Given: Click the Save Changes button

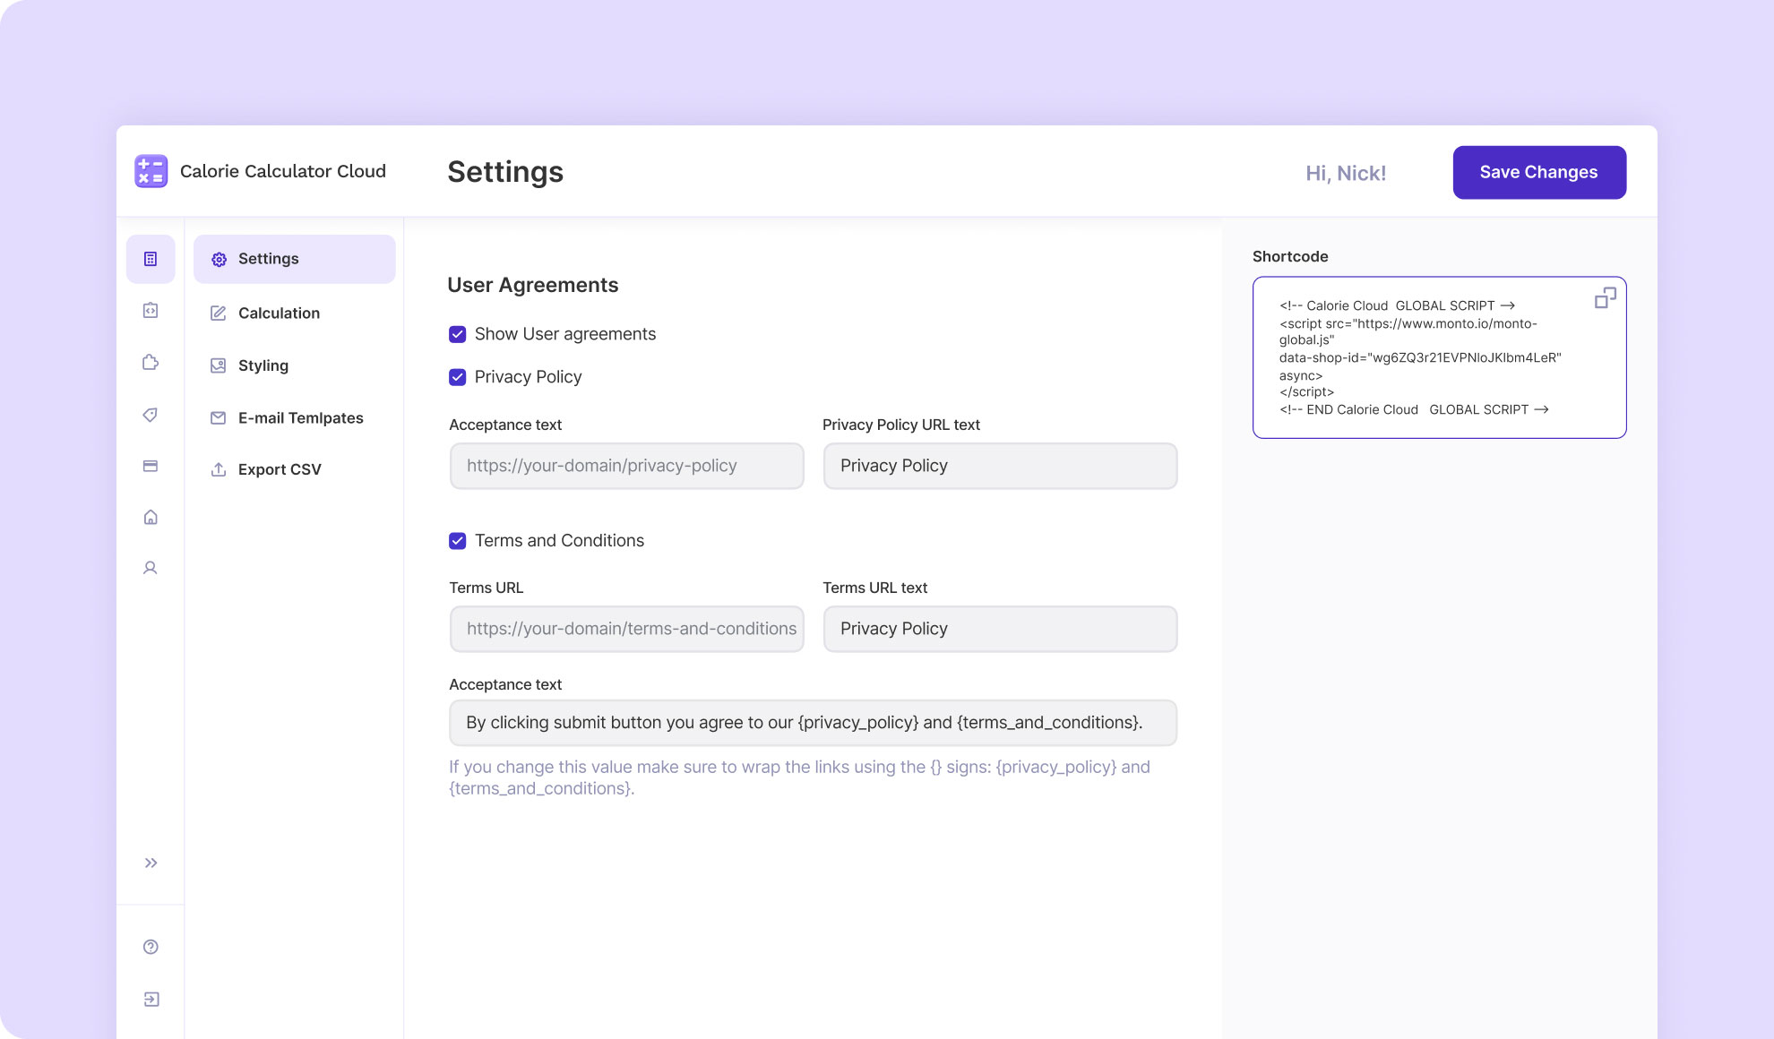Looking at the screenshot, I should point(1539,172).
